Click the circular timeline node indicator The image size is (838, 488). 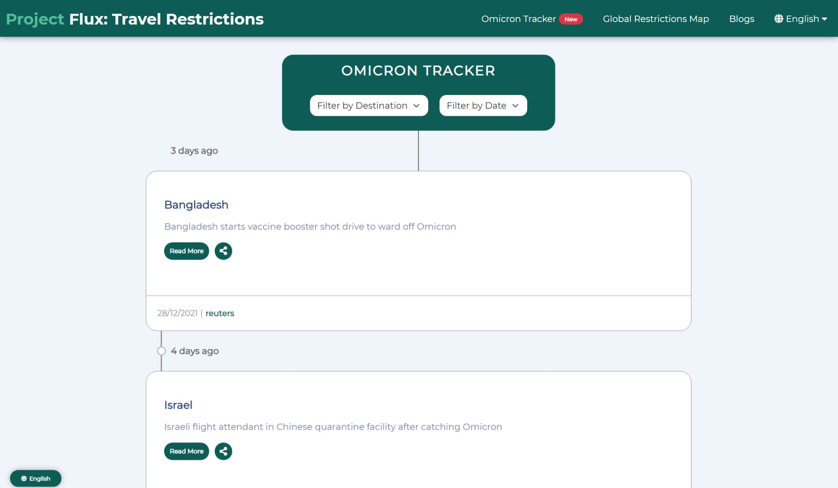[x=161, y=350]
